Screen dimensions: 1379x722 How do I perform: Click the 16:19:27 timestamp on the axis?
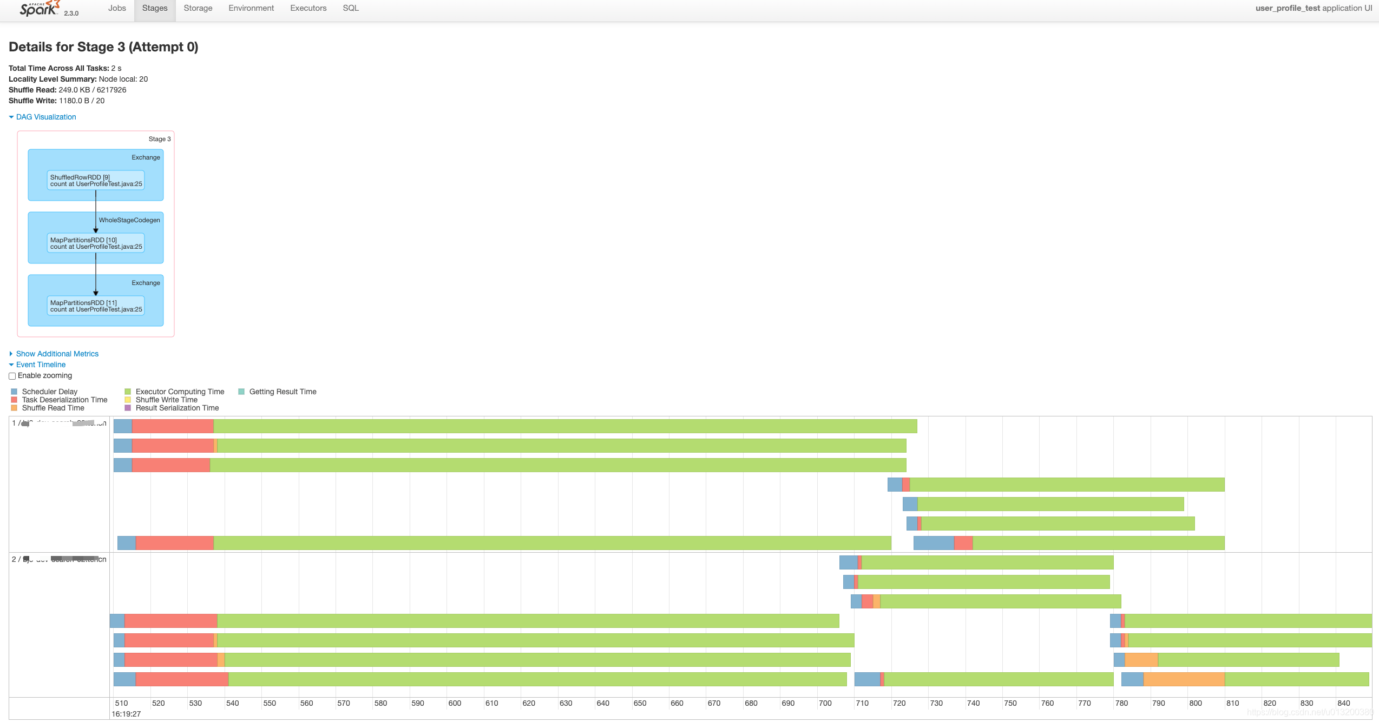[126, 714]
